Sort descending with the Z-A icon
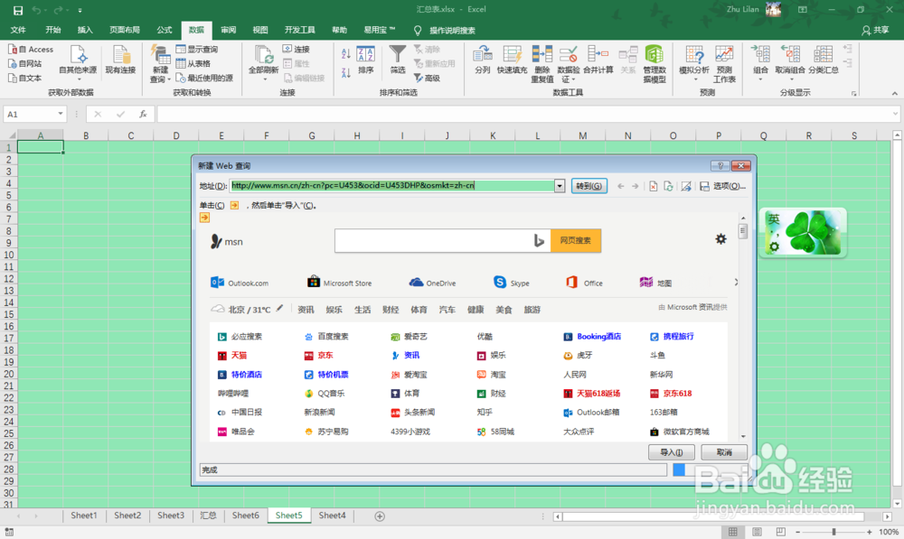Viewport: 904px width, 539px height. 346,72
